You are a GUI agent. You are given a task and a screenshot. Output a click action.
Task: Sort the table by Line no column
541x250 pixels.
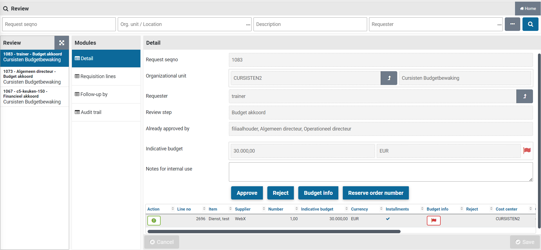pyautogui.click(x=184, y=209)
